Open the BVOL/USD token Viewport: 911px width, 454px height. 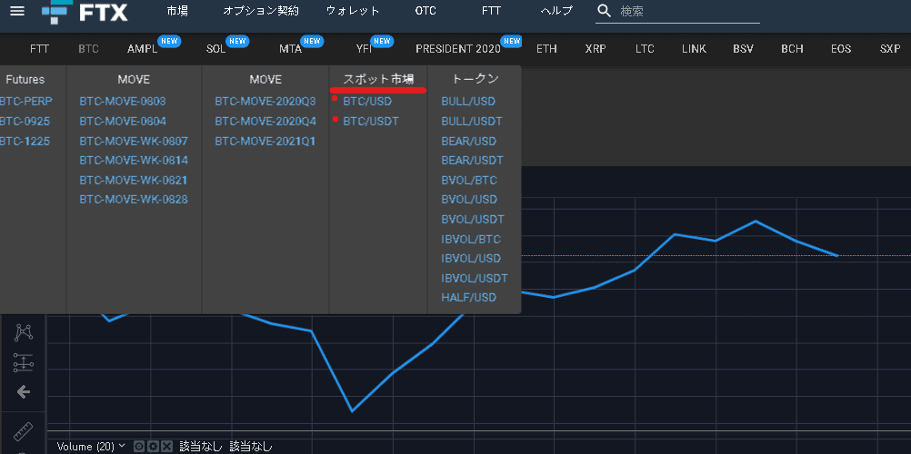tap(469, 199)
